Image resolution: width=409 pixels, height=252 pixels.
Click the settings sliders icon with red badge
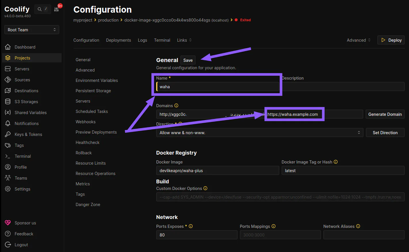click(x=56, y=9)
